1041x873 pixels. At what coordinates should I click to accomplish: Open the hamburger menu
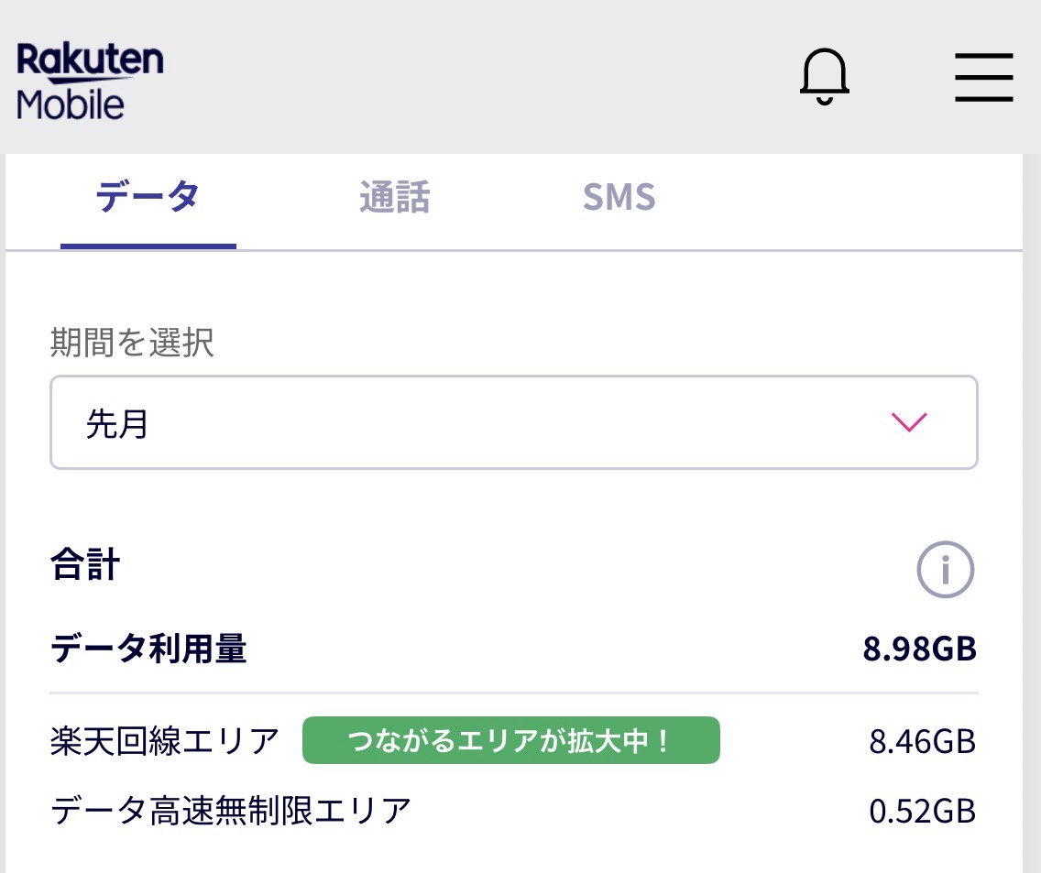[983, 77]
